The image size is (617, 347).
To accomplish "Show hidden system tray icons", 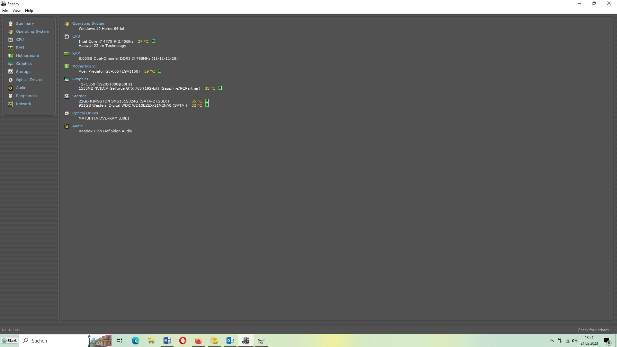I will [x=551, y=341].
